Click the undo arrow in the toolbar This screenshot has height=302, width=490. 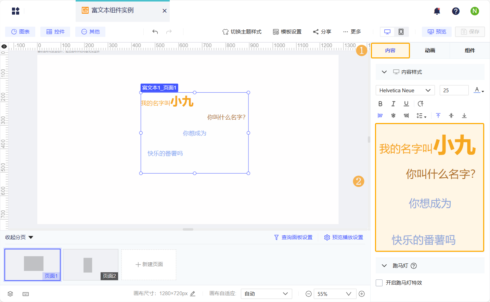point(155,31)
